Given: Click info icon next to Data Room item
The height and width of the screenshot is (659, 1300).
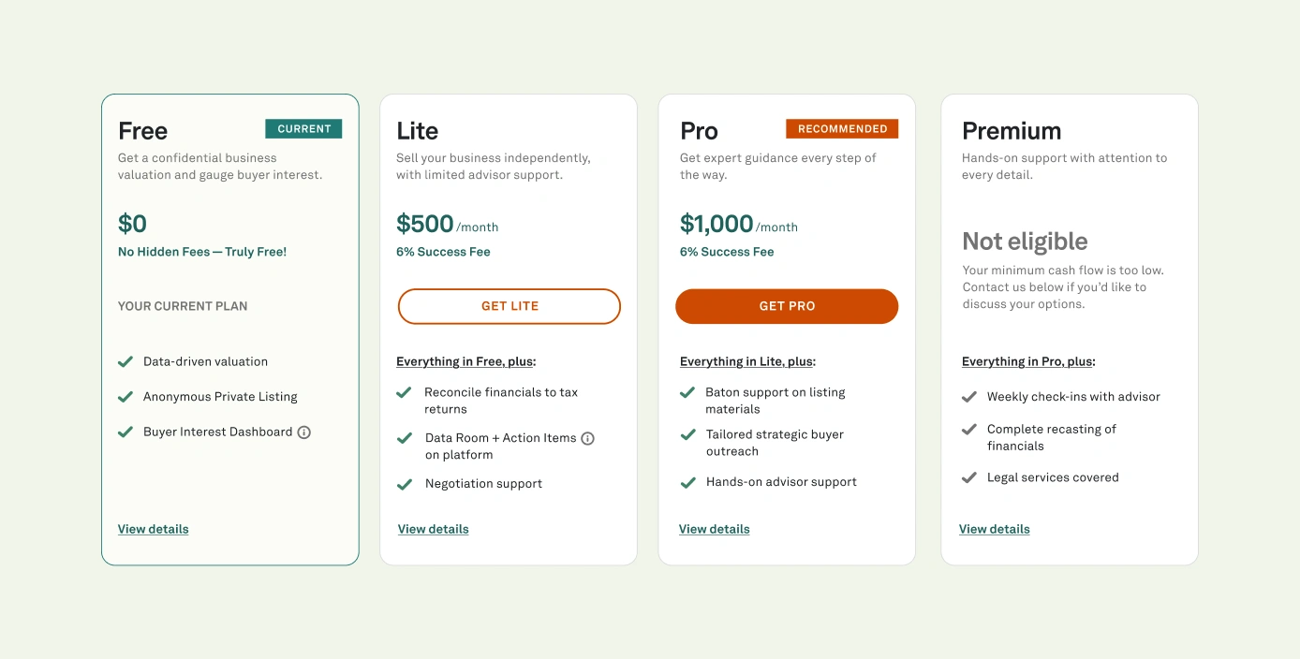Looking at the screenshot, I should 588,438.
